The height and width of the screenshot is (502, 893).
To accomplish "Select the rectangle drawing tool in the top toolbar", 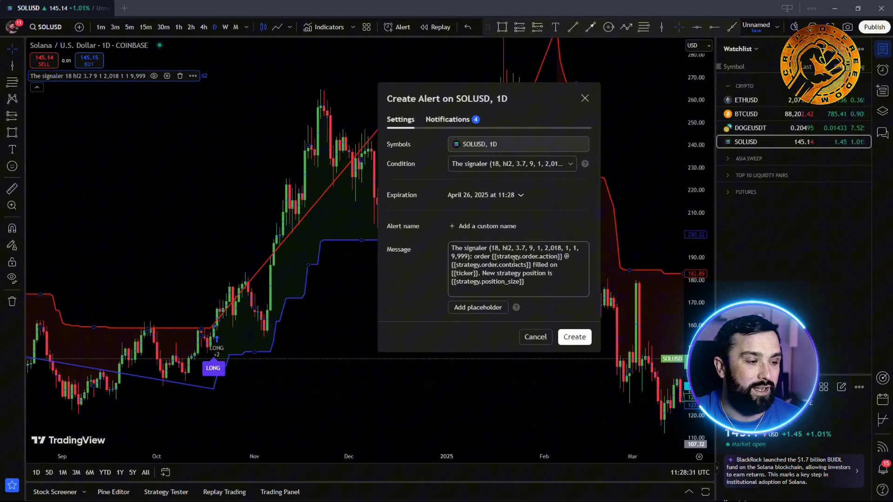I will click(x=502, y=27).
